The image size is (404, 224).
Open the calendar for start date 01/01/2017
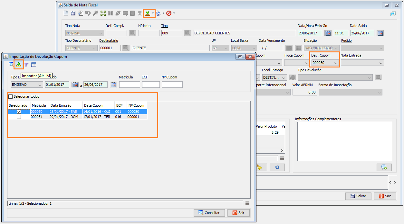coord(75,85)
